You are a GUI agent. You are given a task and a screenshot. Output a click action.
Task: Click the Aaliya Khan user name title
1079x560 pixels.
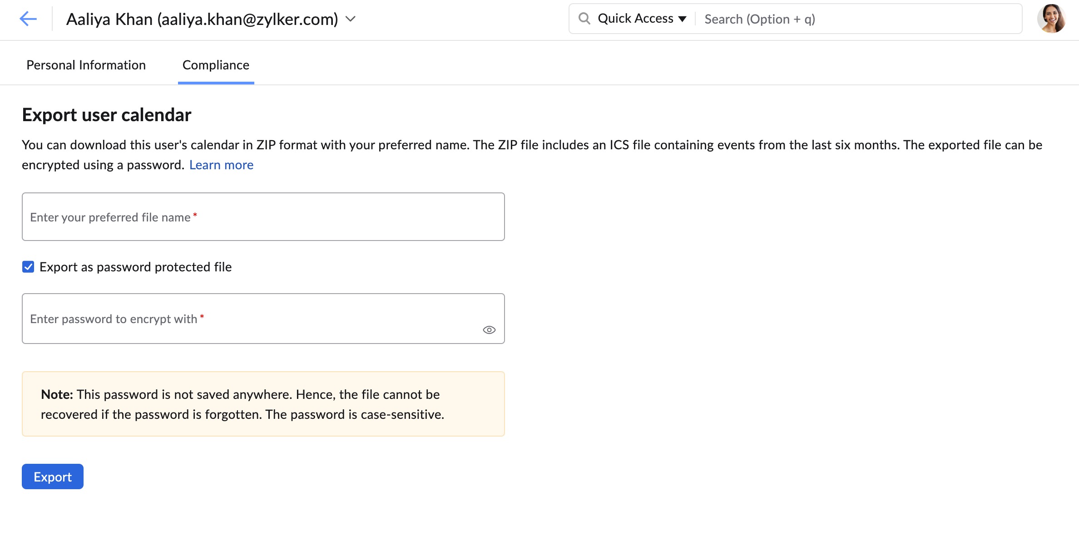(x=202, y=19)
